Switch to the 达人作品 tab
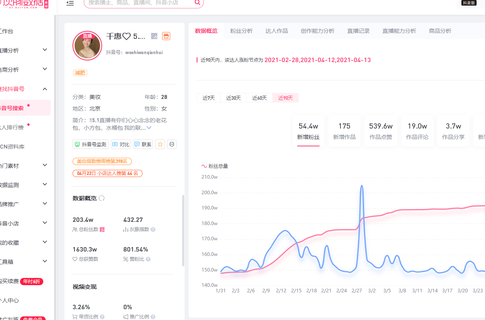Image resolution: width=485 pixels, height=320 pixels. tap(277, 31)
